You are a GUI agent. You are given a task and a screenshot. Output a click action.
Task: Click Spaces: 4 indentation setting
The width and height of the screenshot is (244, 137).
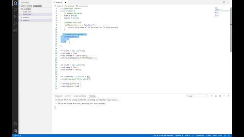click(179, 135)
